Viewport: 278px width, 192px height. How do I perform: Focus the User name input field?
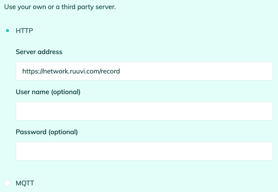pyautogui.click(x=144, y=111)
